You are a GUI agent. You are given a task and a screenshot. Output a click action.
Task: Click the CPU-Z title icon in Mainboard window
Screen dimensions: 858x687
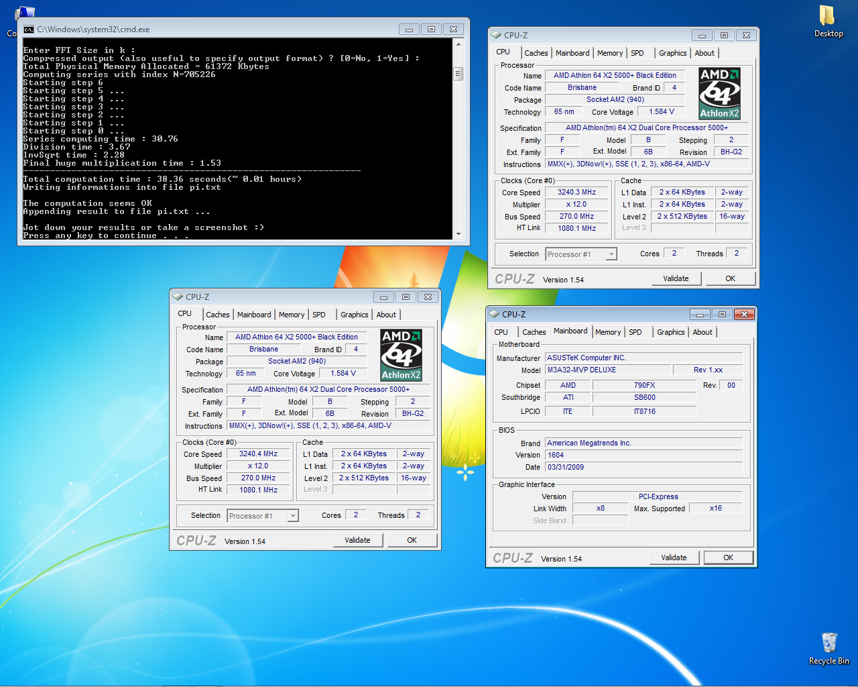(494, 314)
